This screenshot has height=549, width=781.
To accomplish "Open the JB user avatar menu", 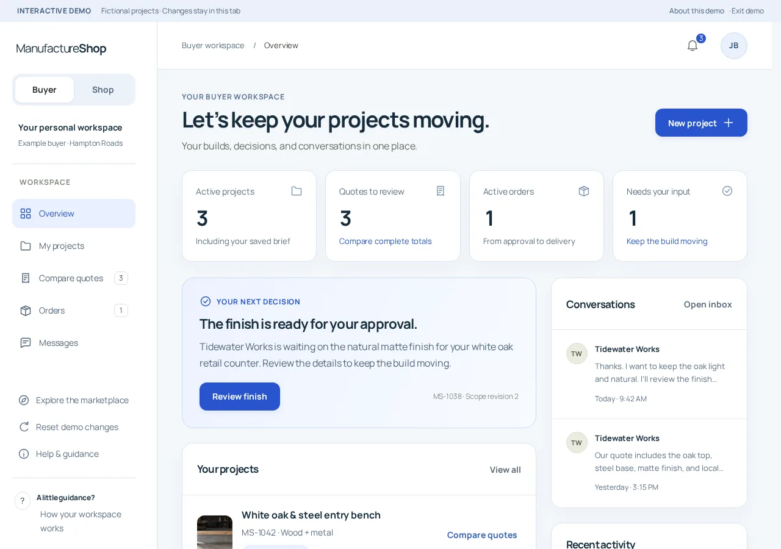I will (x=733, y=46).
